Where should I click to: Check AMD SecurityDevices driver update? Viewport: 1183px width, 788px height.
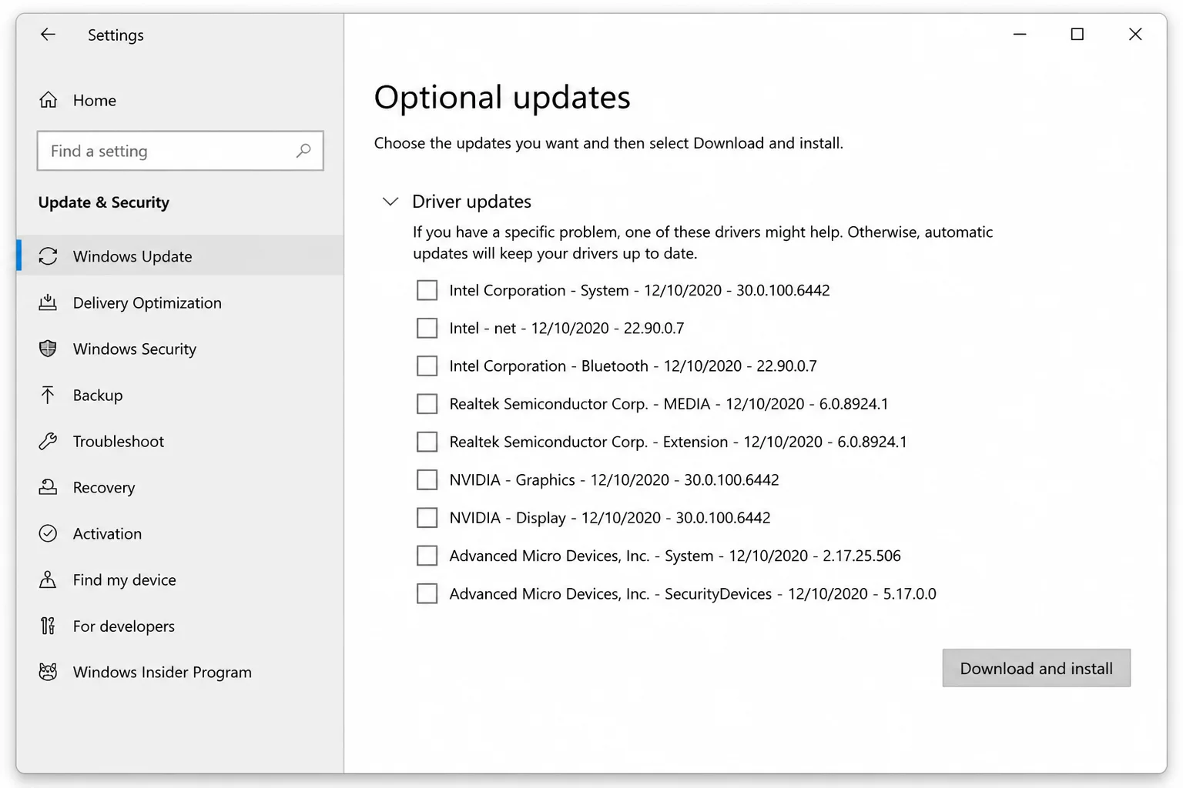click(427, 593)
